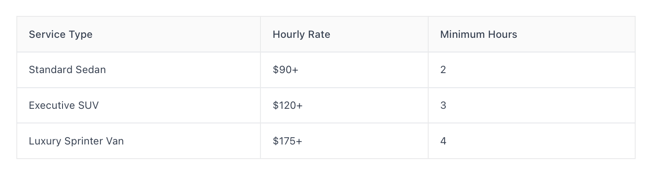The height and width of the screenshot is (178, 652).
Task: Click the $120+ hourly rate
Action: click(288, 105)
